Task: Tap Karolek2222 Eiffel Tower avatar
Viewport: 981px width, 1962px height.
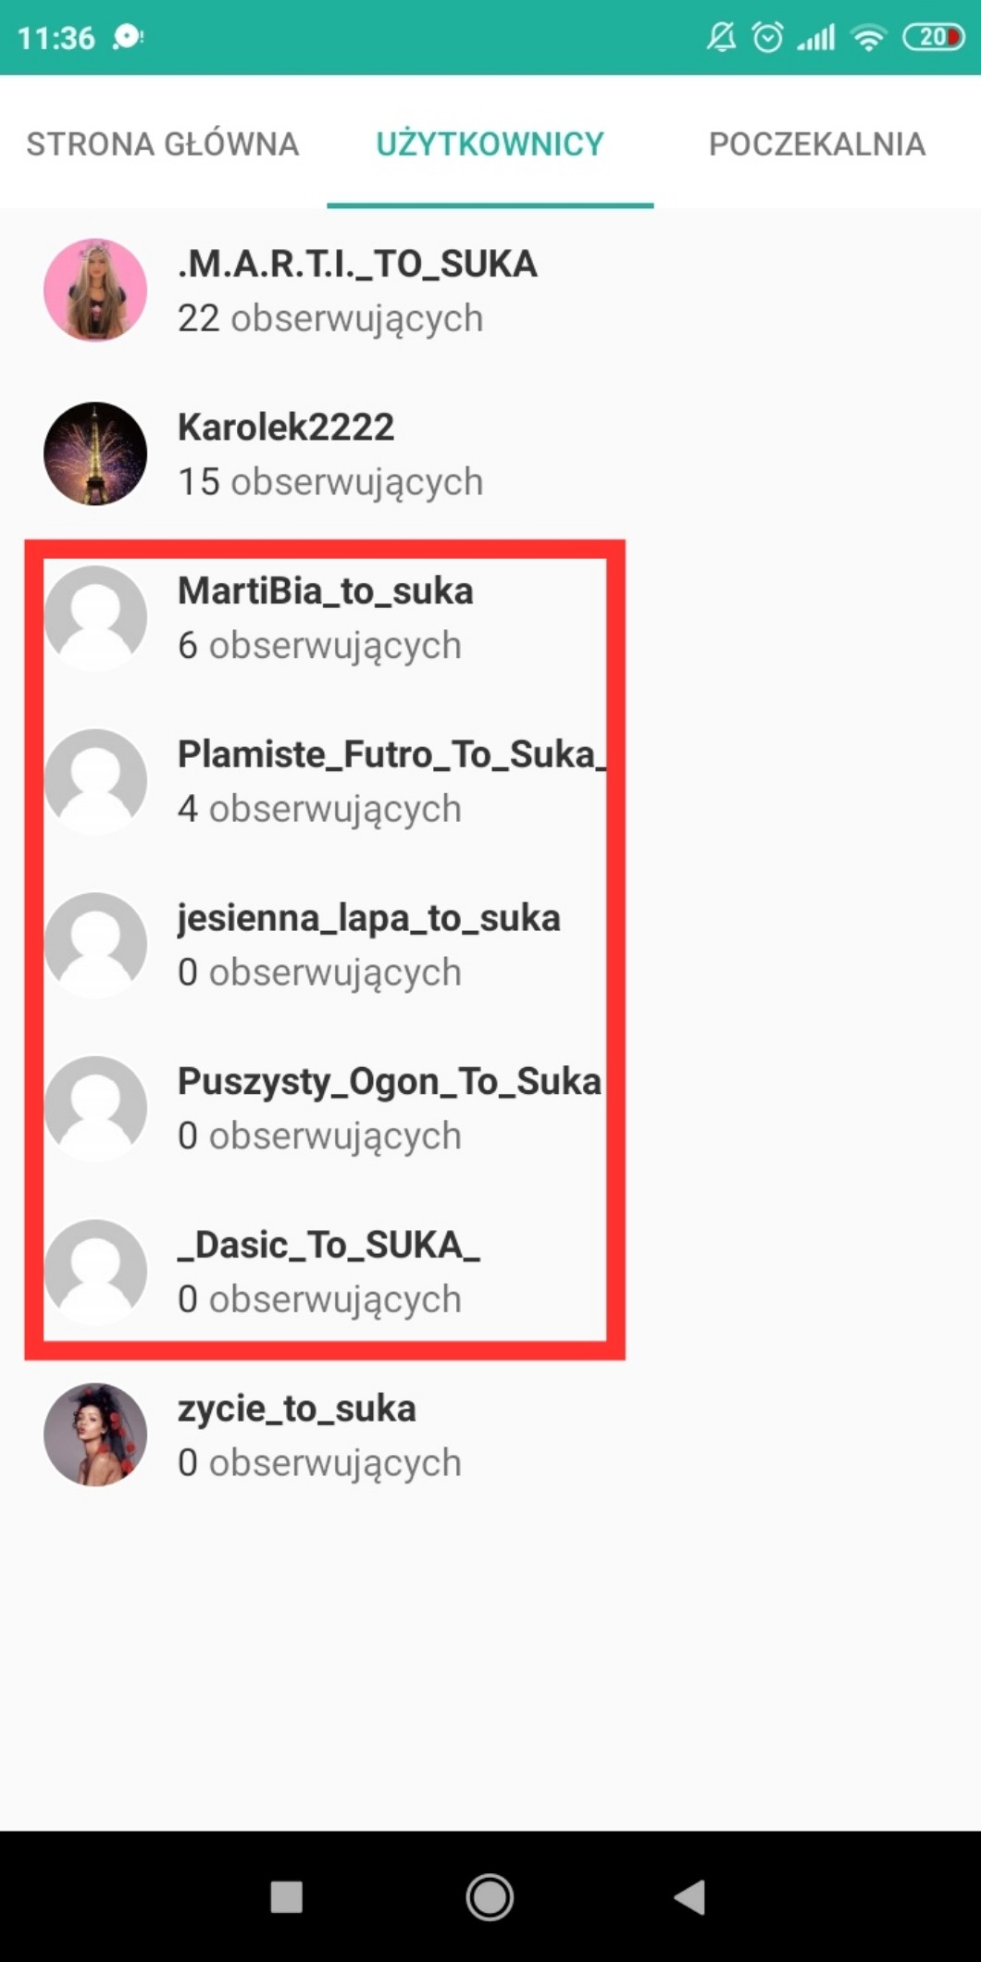Action: [x=95, y=453]
